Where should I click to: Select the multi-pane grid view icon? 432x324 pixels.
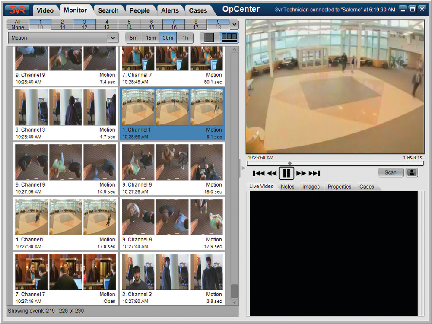(229, 37)
